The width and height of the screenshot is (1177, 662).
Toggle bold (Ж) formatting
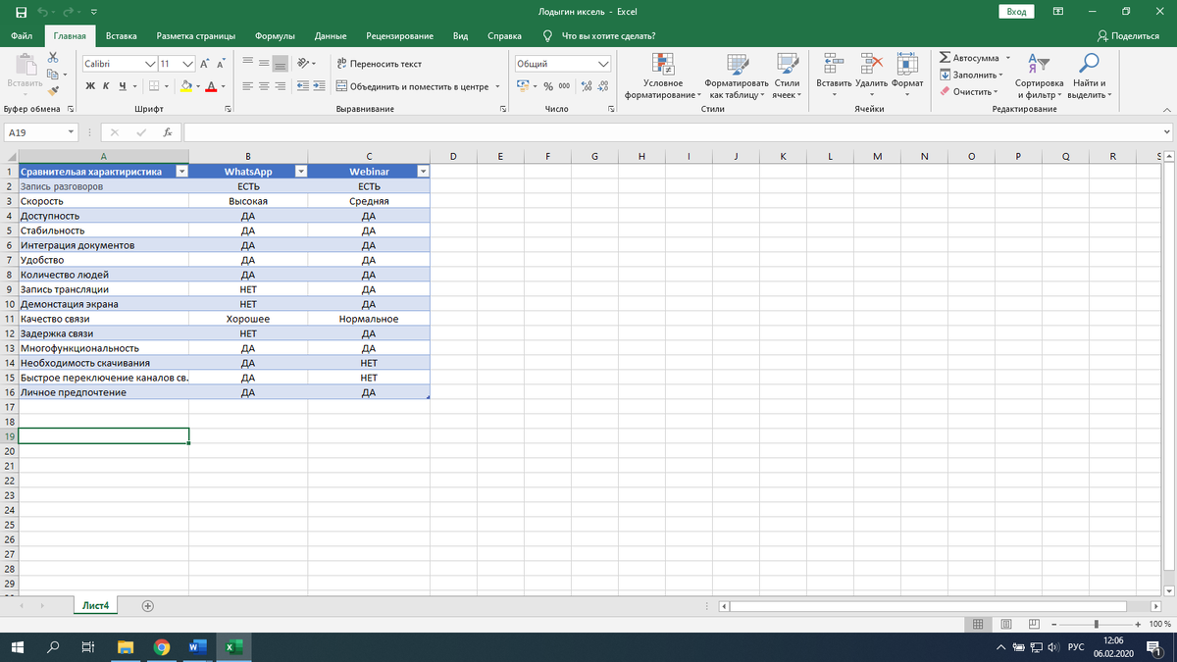(90, 86)
